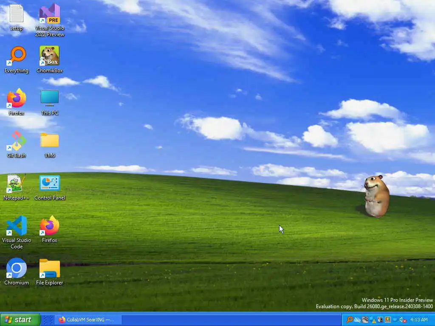Launch Visual Studio Code shortcut
Image resolution: width=435 pixels, height=326 pixels.
click(17, 232)
